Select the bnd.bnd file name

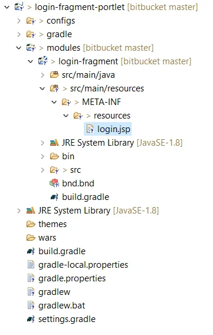78,183
